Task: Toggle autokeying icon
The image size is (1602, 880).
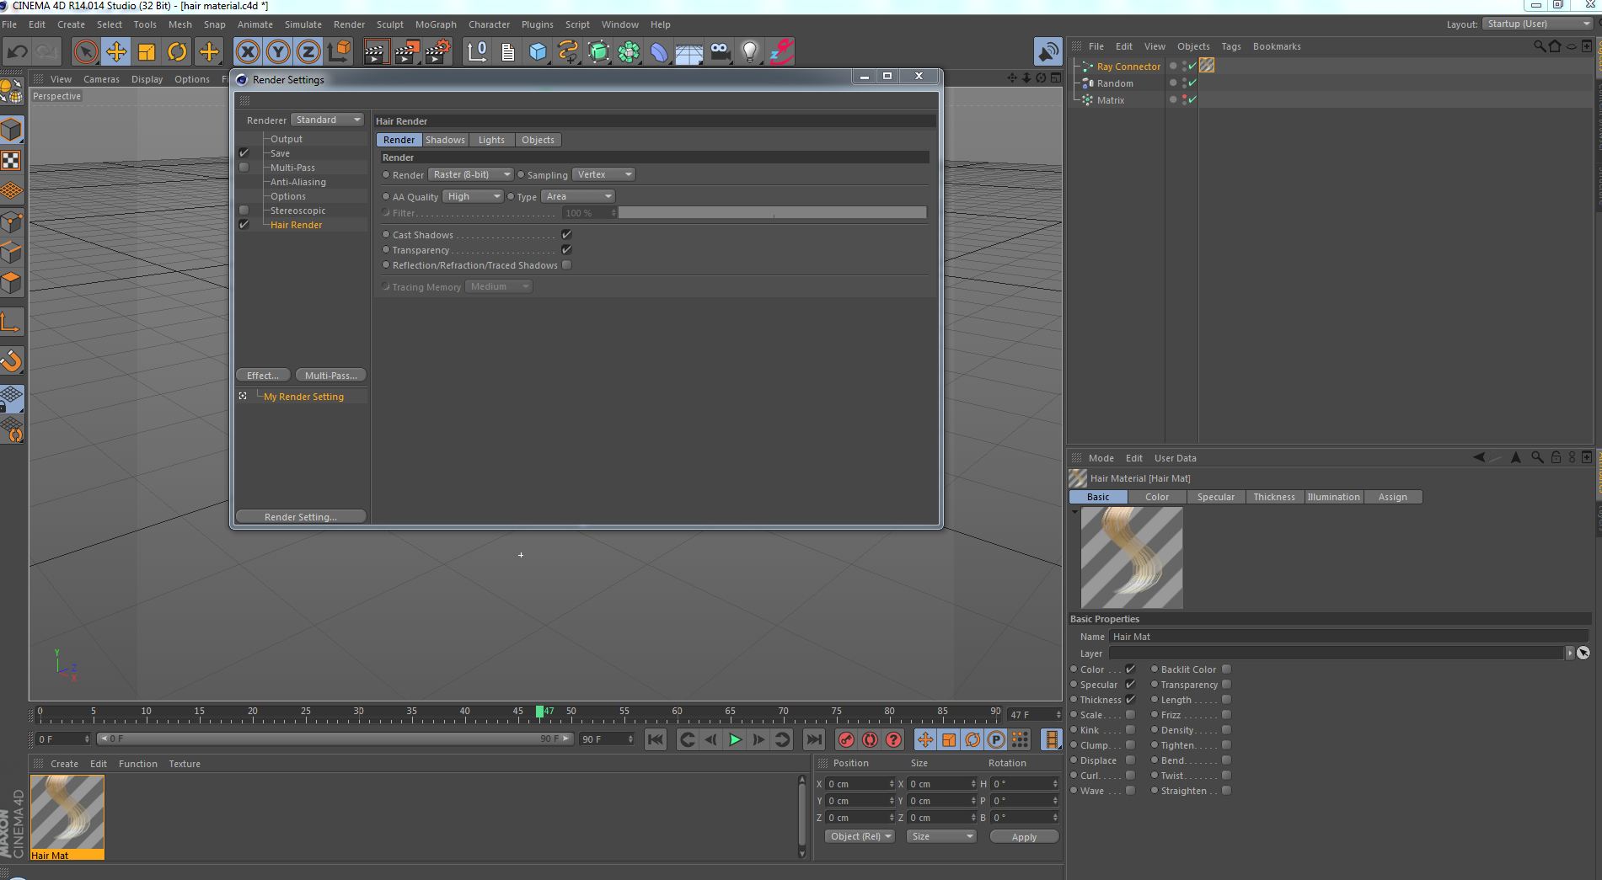Action: point(870,739)
